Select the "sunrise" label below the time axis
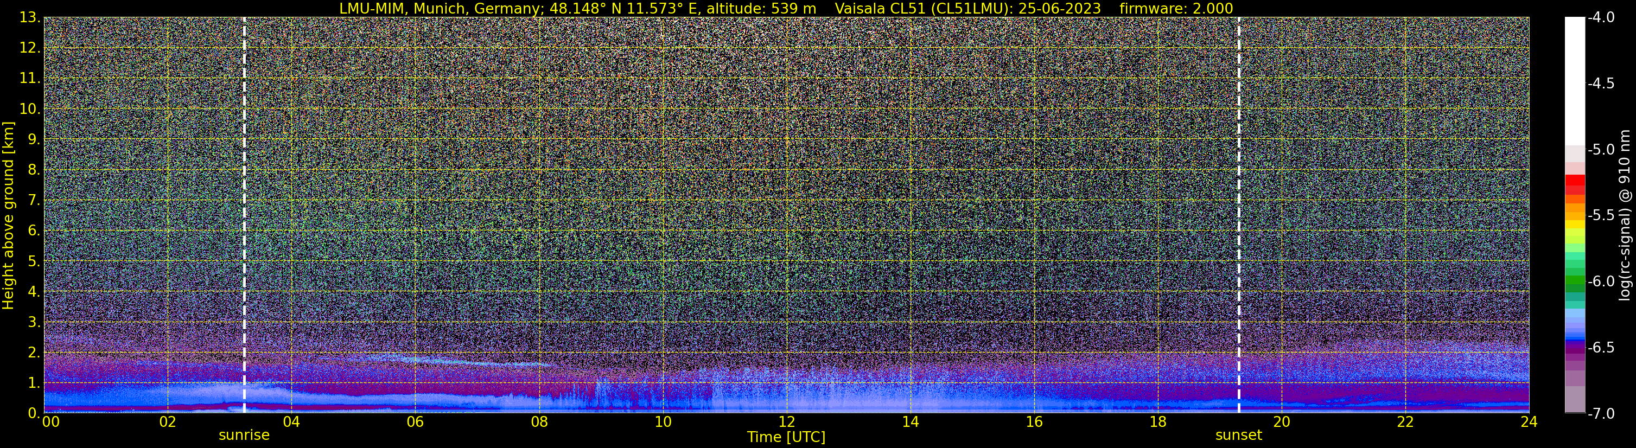 (x=244, y=436)
